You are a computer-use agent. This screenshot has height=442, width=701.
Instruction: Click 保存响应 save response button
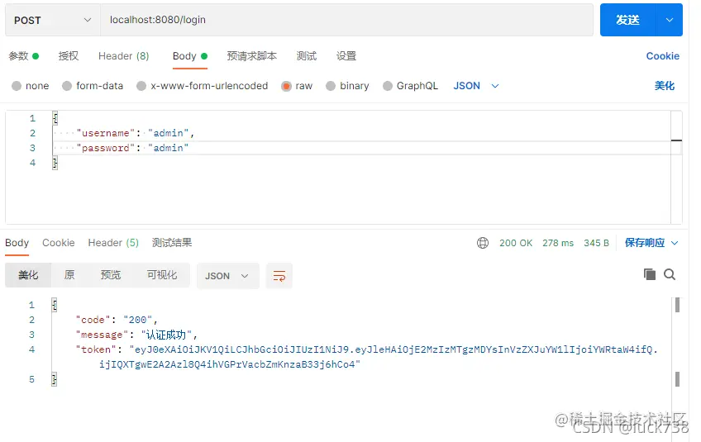point(645,243)
